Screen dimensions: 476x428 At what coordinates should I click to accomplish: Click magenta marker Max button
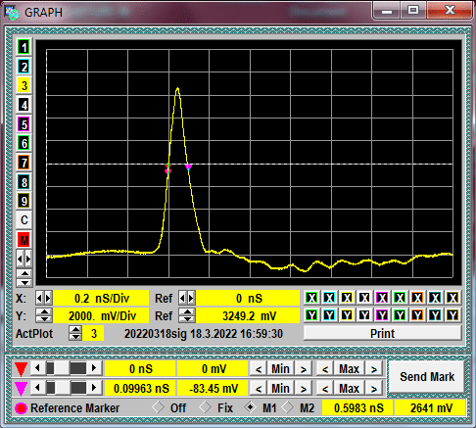(349, 389)
